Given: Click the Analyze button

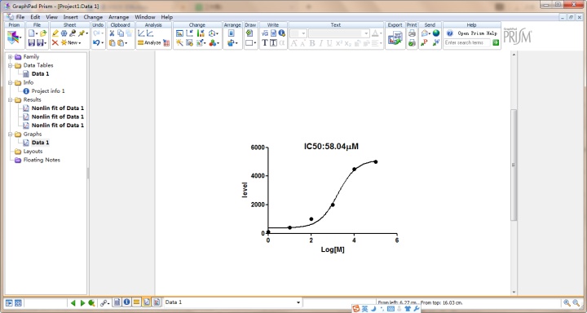Looking at the screenshot, I should coord(149,42).
